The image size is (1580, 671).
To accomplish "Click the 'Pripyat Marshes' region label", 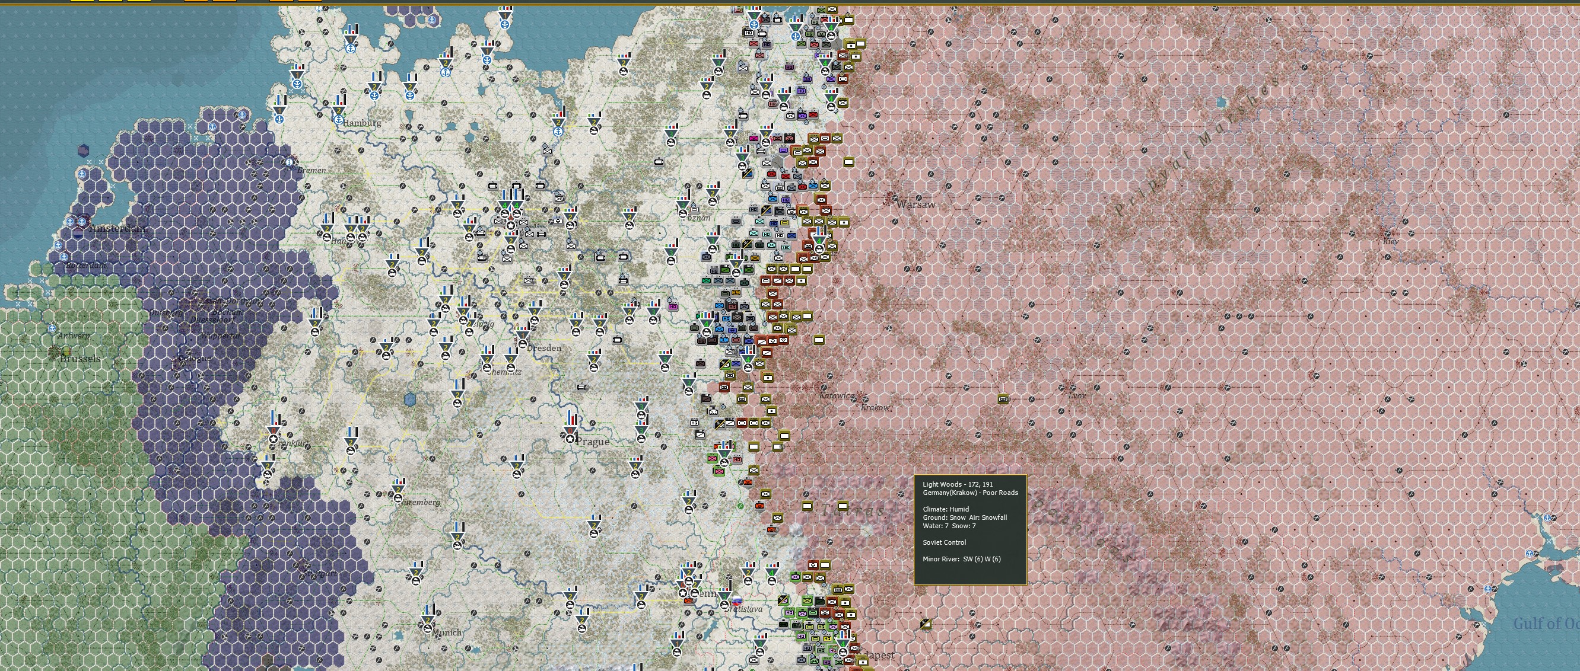I will pos(1196,147).
